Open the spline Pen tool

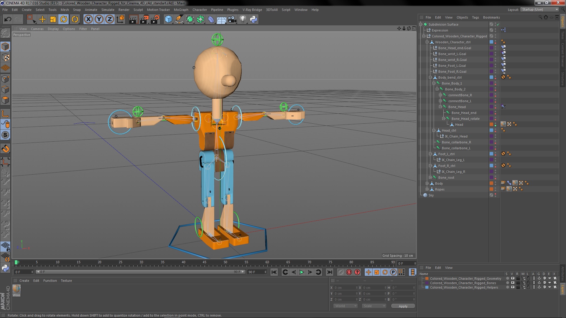179,19
